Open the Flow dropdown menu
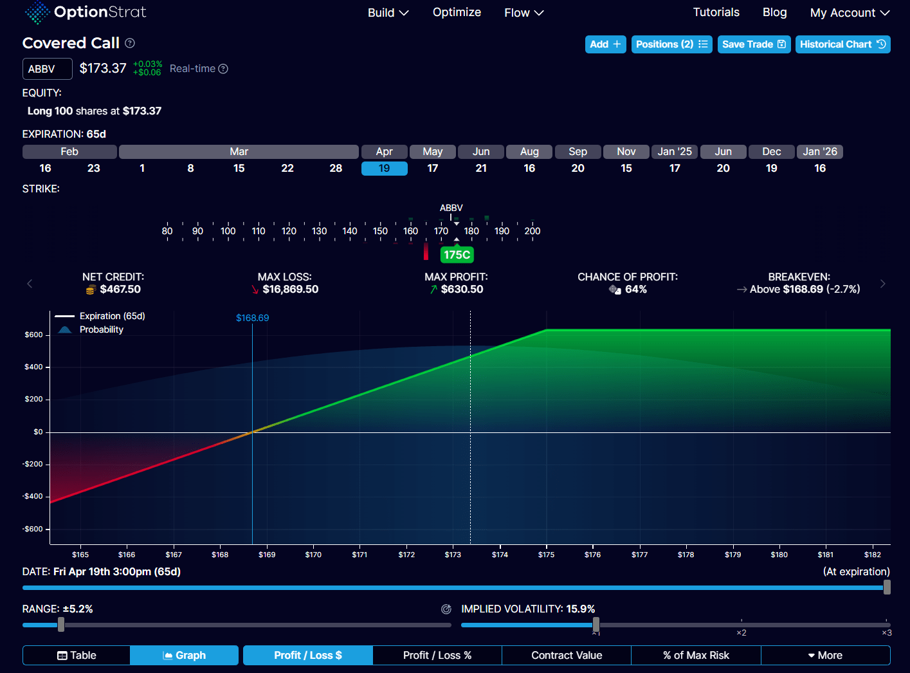910x673 pixels. (x=523, y=13)
